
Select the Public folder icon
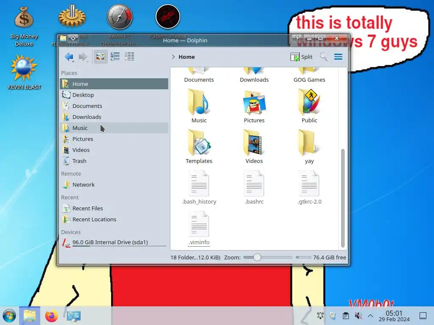pyautogui.click(x=309, y=102)
